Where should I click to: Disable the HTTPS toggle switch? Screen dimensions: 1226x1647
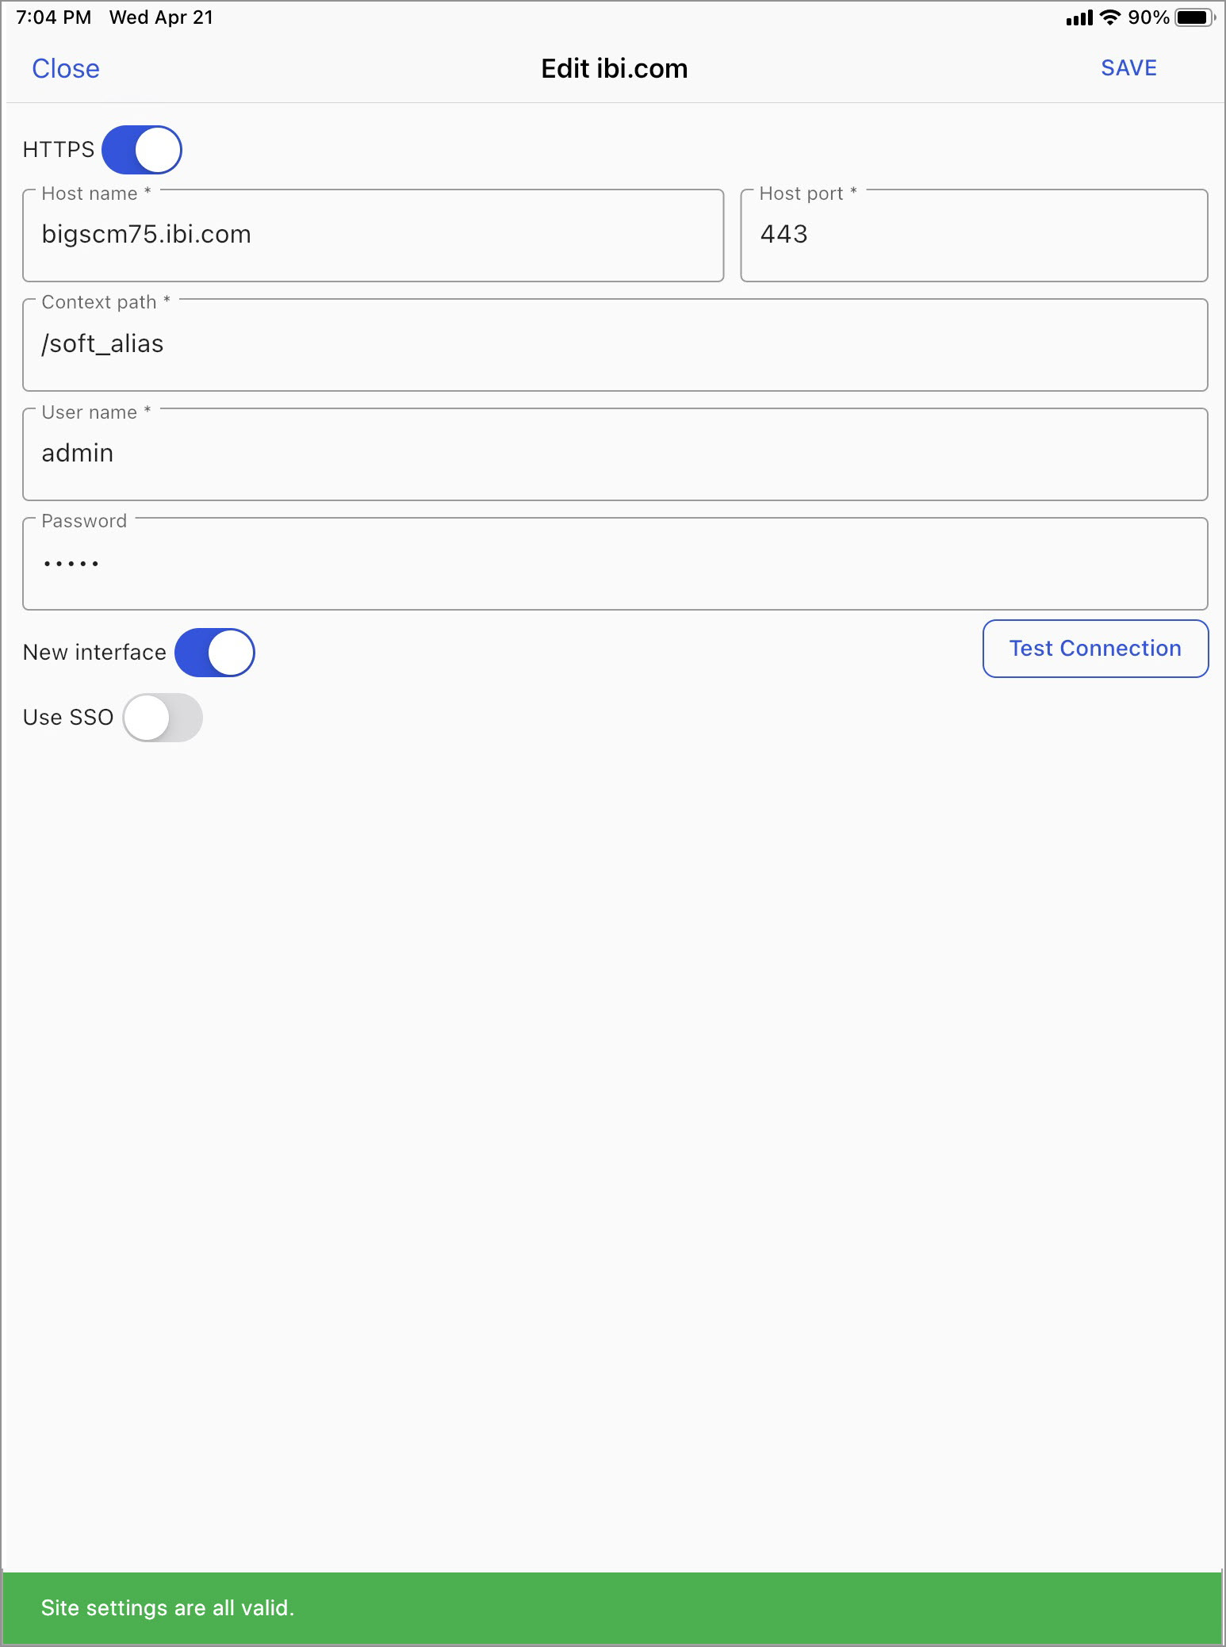point(142,150)
